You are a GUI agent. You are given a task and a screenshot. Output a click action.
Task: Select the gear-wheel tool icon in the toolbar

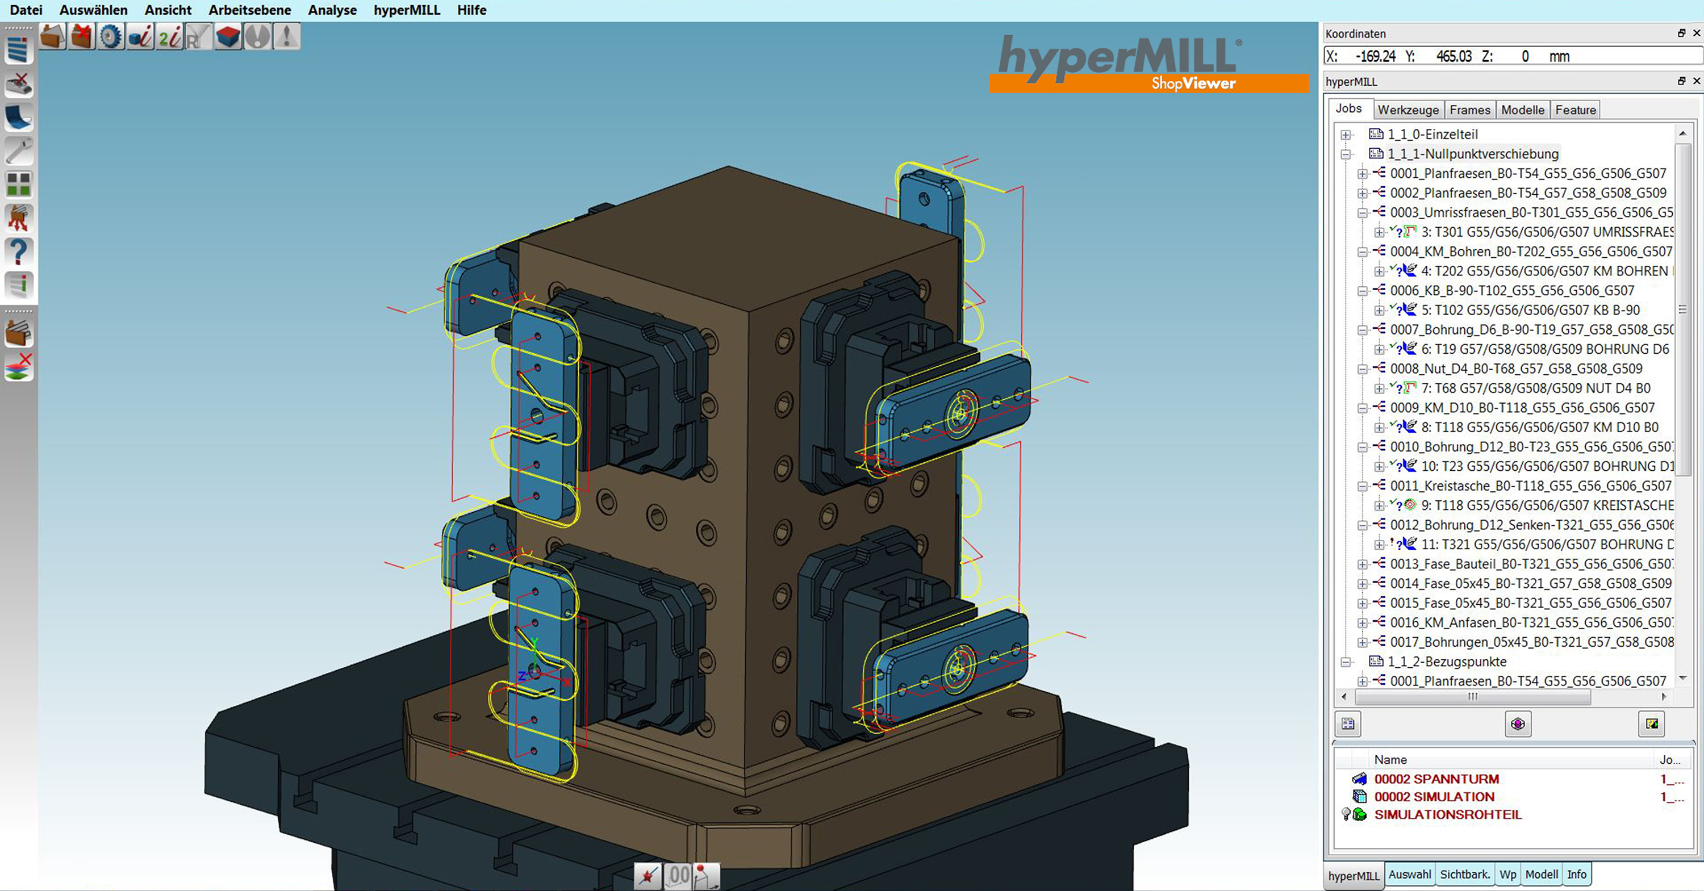coord(111,36)
